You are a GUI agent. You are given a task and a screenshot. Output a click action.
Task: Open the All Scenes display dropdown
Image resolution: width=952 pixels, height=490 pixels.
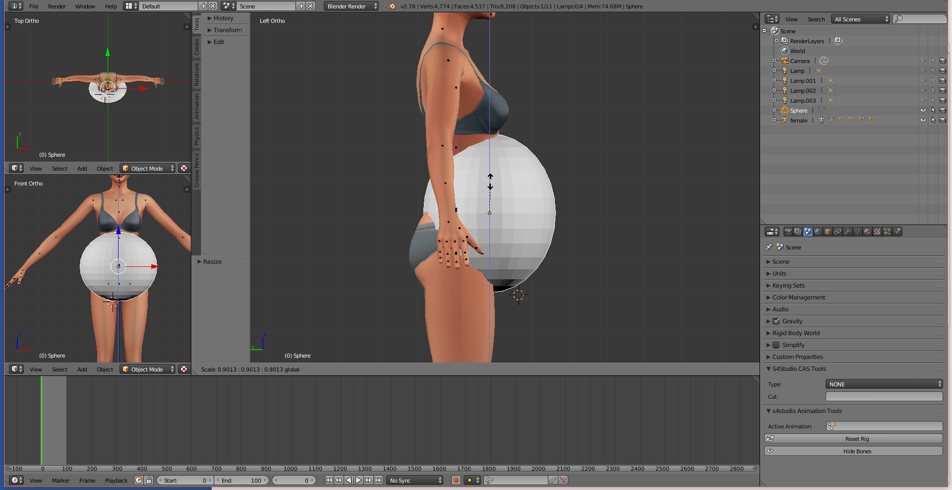tap(861, 19)
